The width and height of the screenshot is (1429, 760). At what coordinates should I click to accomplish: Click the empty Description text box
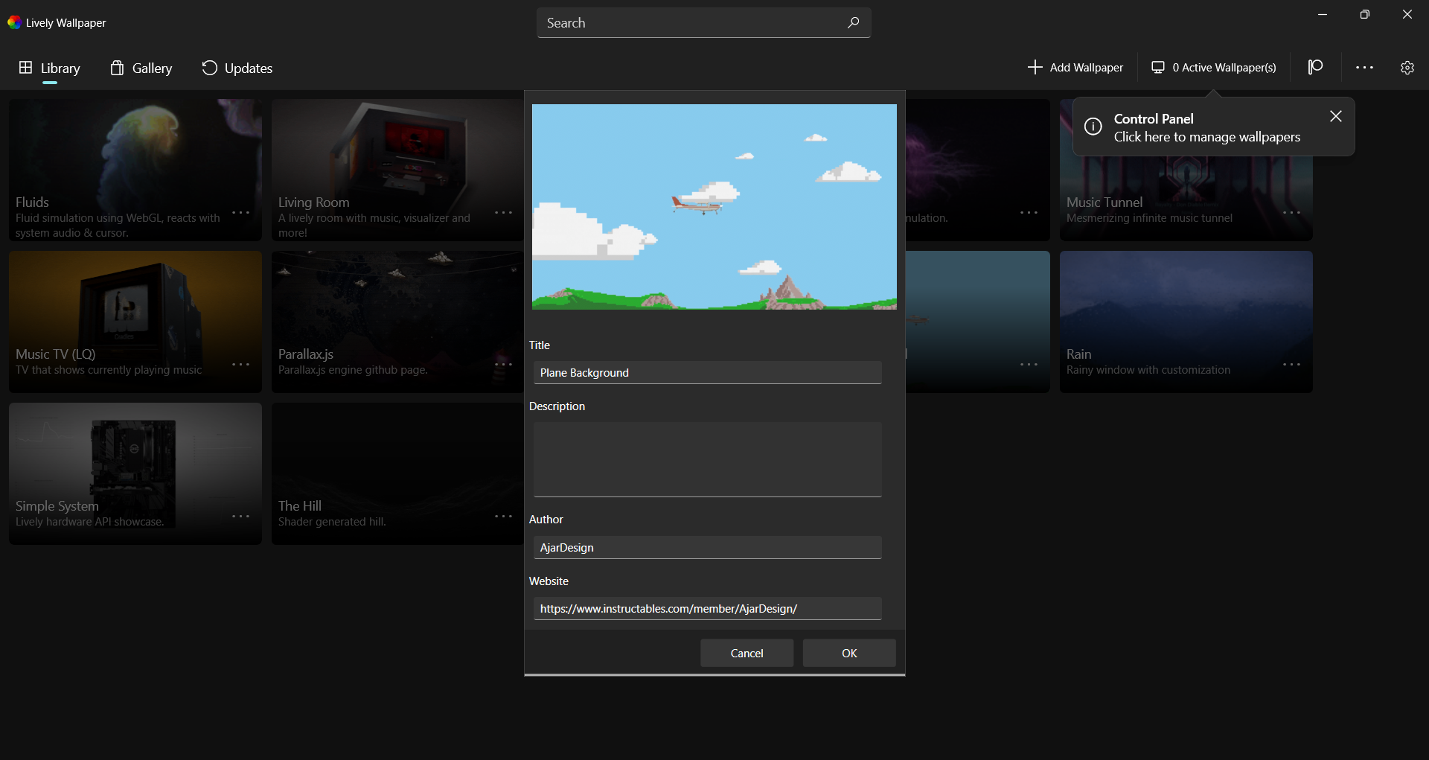tap(707, 459)
